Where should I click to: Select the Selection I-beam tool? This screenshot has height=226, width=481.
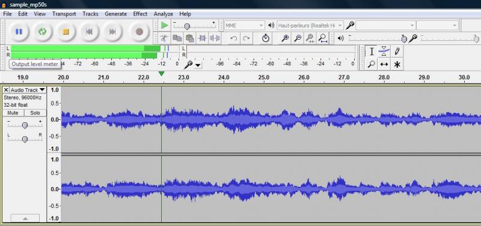pos(371,52)
